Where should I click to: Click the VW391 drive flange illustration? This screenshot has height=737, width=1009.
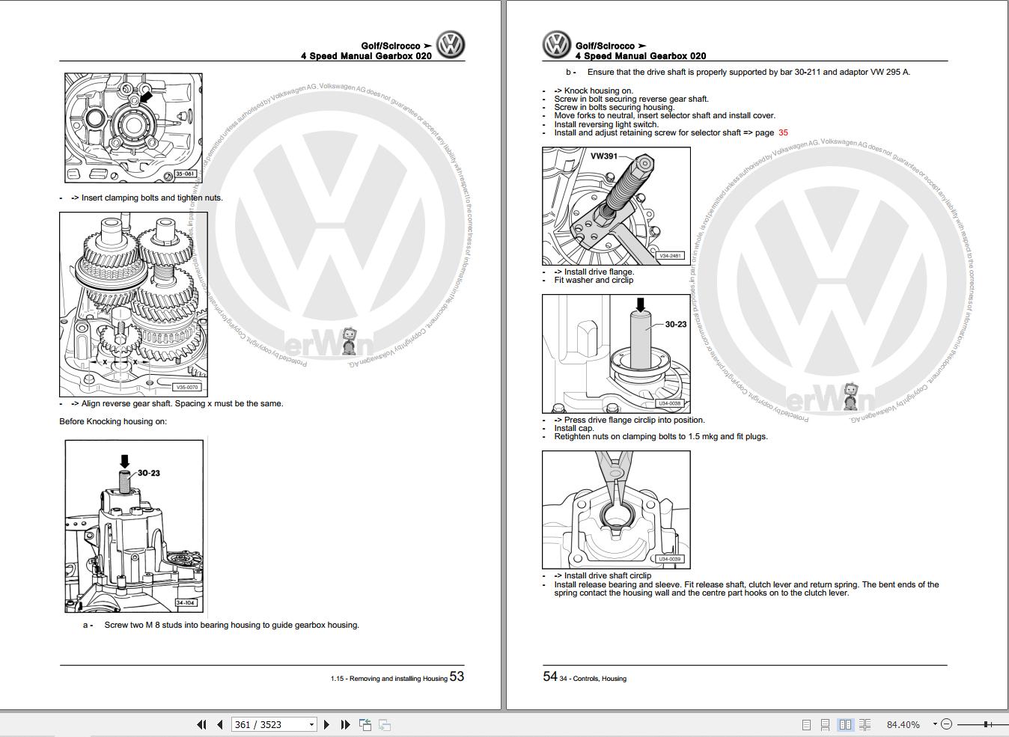(x=616, y=206)
